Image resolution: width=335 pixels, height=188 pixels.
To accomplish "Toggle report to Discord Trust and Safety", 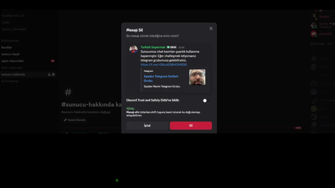I will pyautogui.click(x=207, y=101).
